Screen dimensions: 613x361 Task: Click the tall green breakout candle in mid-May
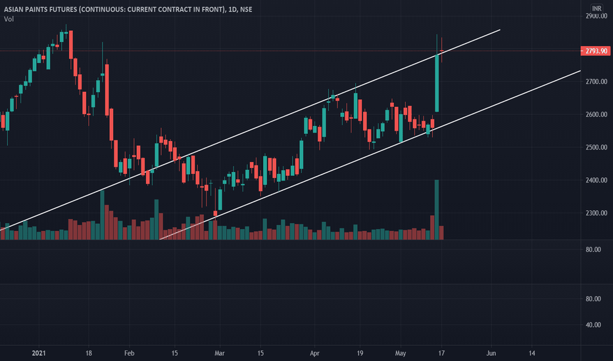click(x=437, y=83)
